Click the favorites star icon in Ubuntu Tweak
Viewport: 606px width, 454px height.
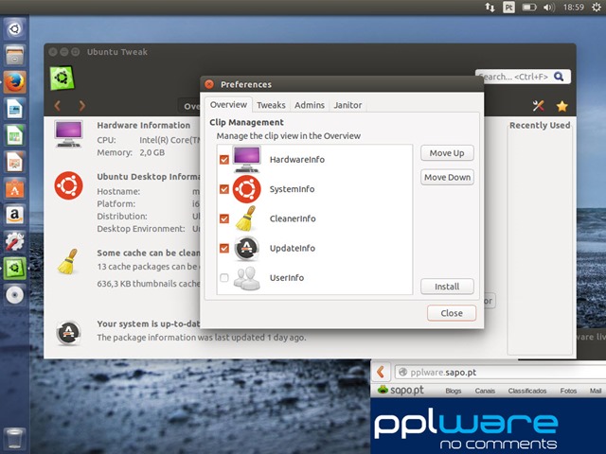pos(561,106)
